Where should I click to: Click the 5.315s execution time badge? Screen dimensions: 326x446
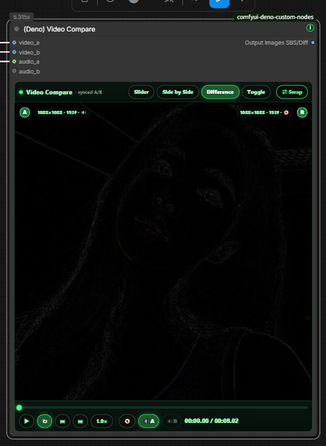pyautogui.click(x=22, y=17)
